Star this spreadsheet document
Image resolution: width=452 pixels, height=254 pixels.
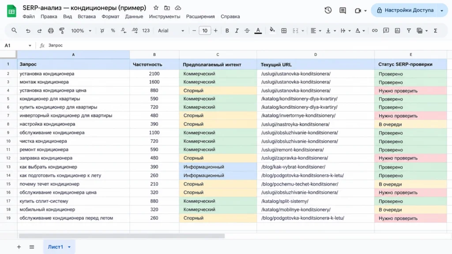(x=156, y=8)
